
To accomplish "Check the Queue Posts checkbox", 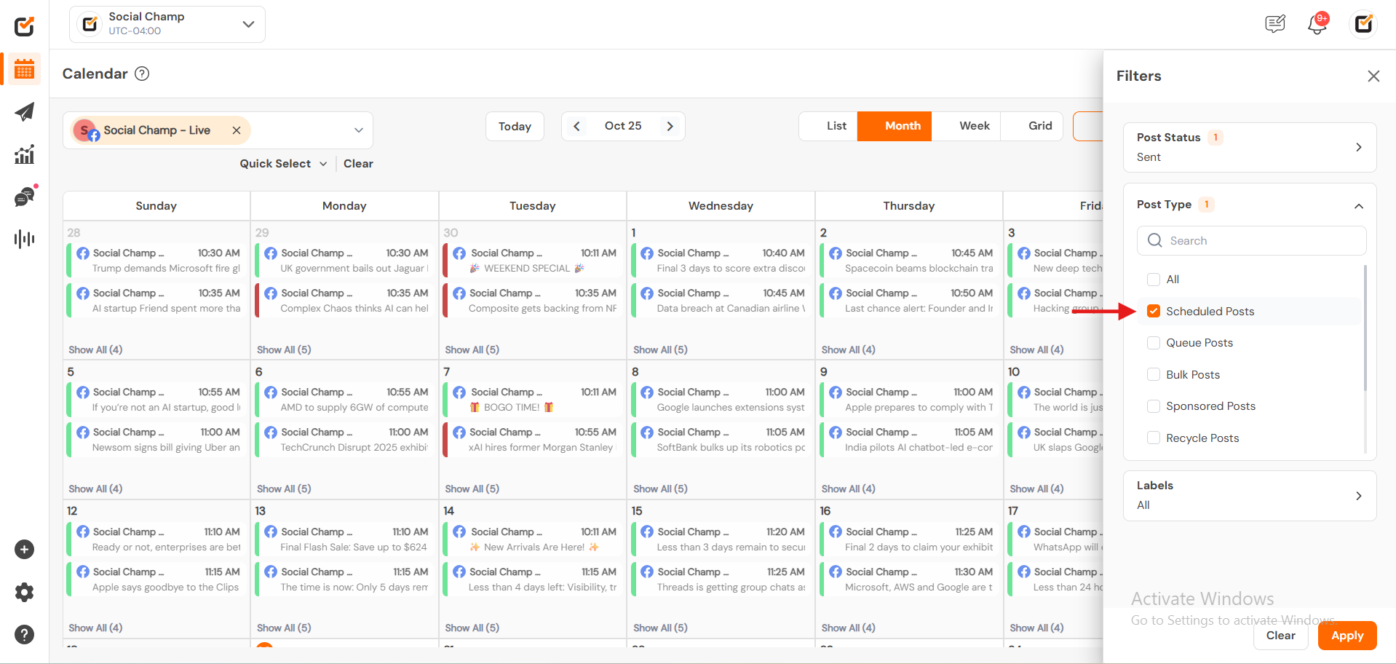I will 1154,343.
